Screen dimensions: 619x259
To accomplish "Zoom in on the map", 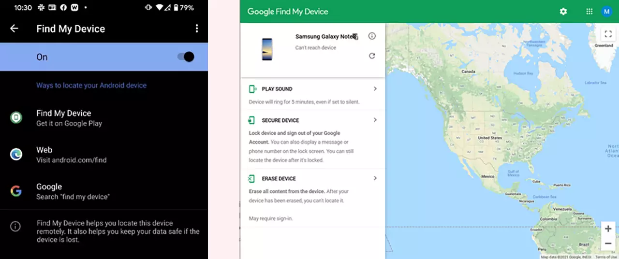I will (608, 229).
